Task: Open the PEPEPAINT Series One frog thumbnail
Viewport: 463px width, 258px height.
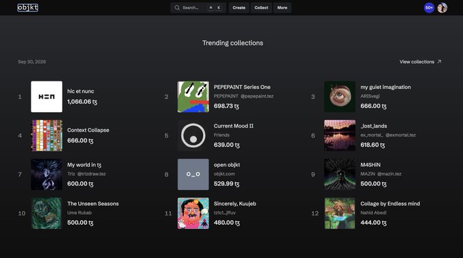Action: (x=193, y=96)
